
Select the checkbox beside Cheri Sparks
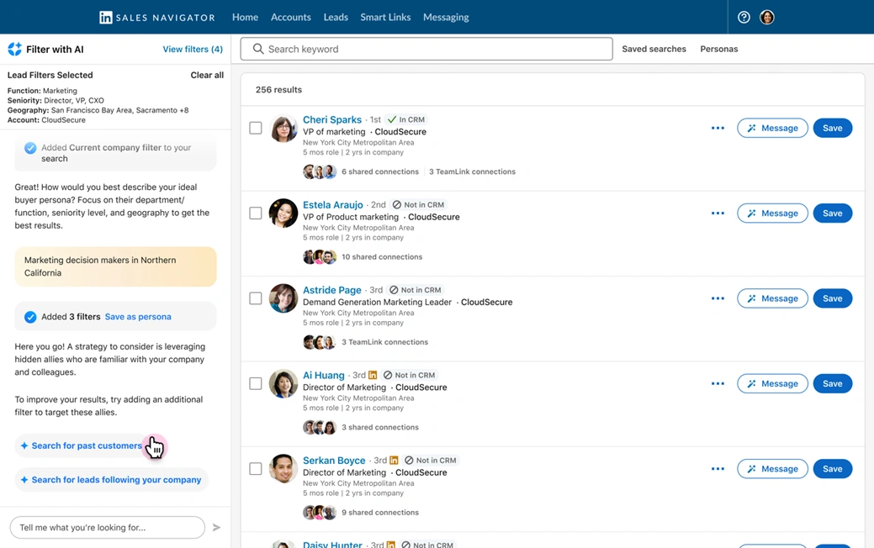pyautogui.click(x=255, y=128)
